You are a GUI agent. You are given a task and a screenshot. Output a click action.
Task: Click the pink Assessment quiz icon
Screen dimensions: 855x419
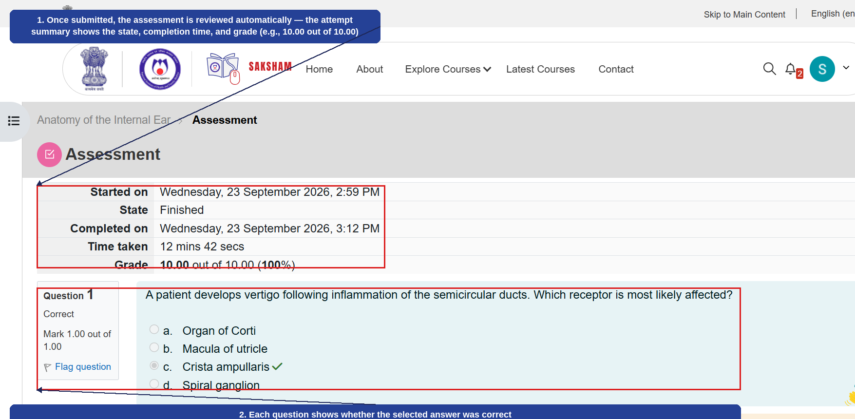coord(49,154)
